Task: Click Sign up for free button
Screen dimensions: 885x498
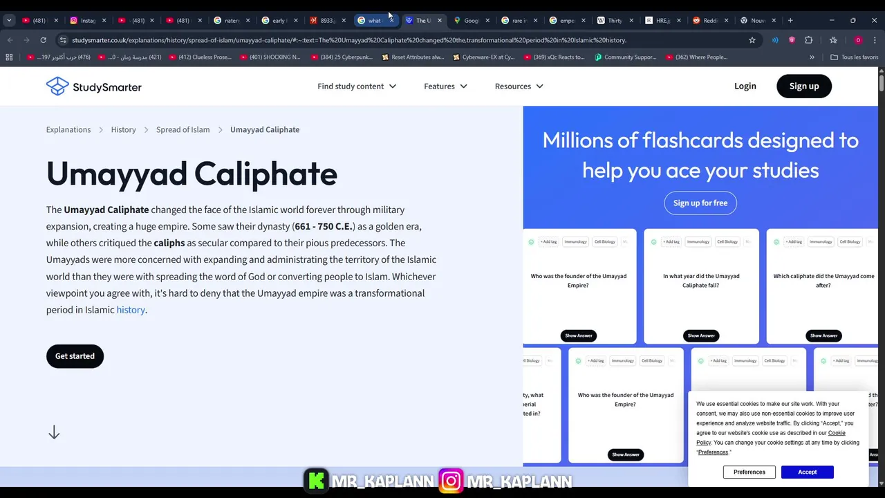Action: click(x=700, y=203)
